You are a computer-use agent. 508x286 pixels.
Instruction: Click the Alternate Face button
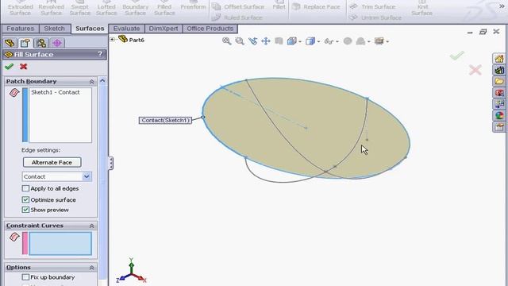pyautogui.click(x=52, y=162)
